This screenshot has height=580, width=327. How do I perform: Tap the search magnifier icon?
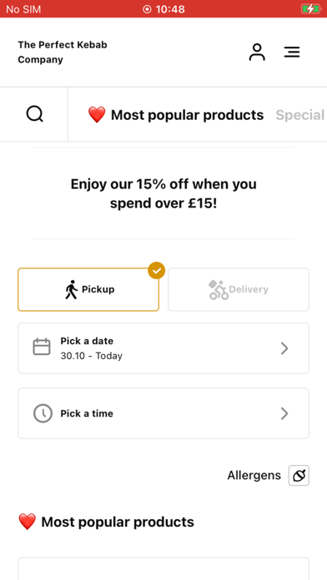(34, 114)
